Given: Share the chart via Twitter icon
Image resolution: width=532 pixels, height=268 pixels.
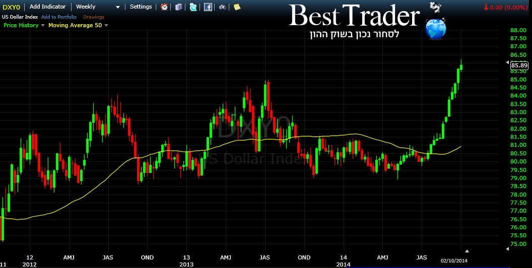Looking at the screenshot, I should point(193,7).
